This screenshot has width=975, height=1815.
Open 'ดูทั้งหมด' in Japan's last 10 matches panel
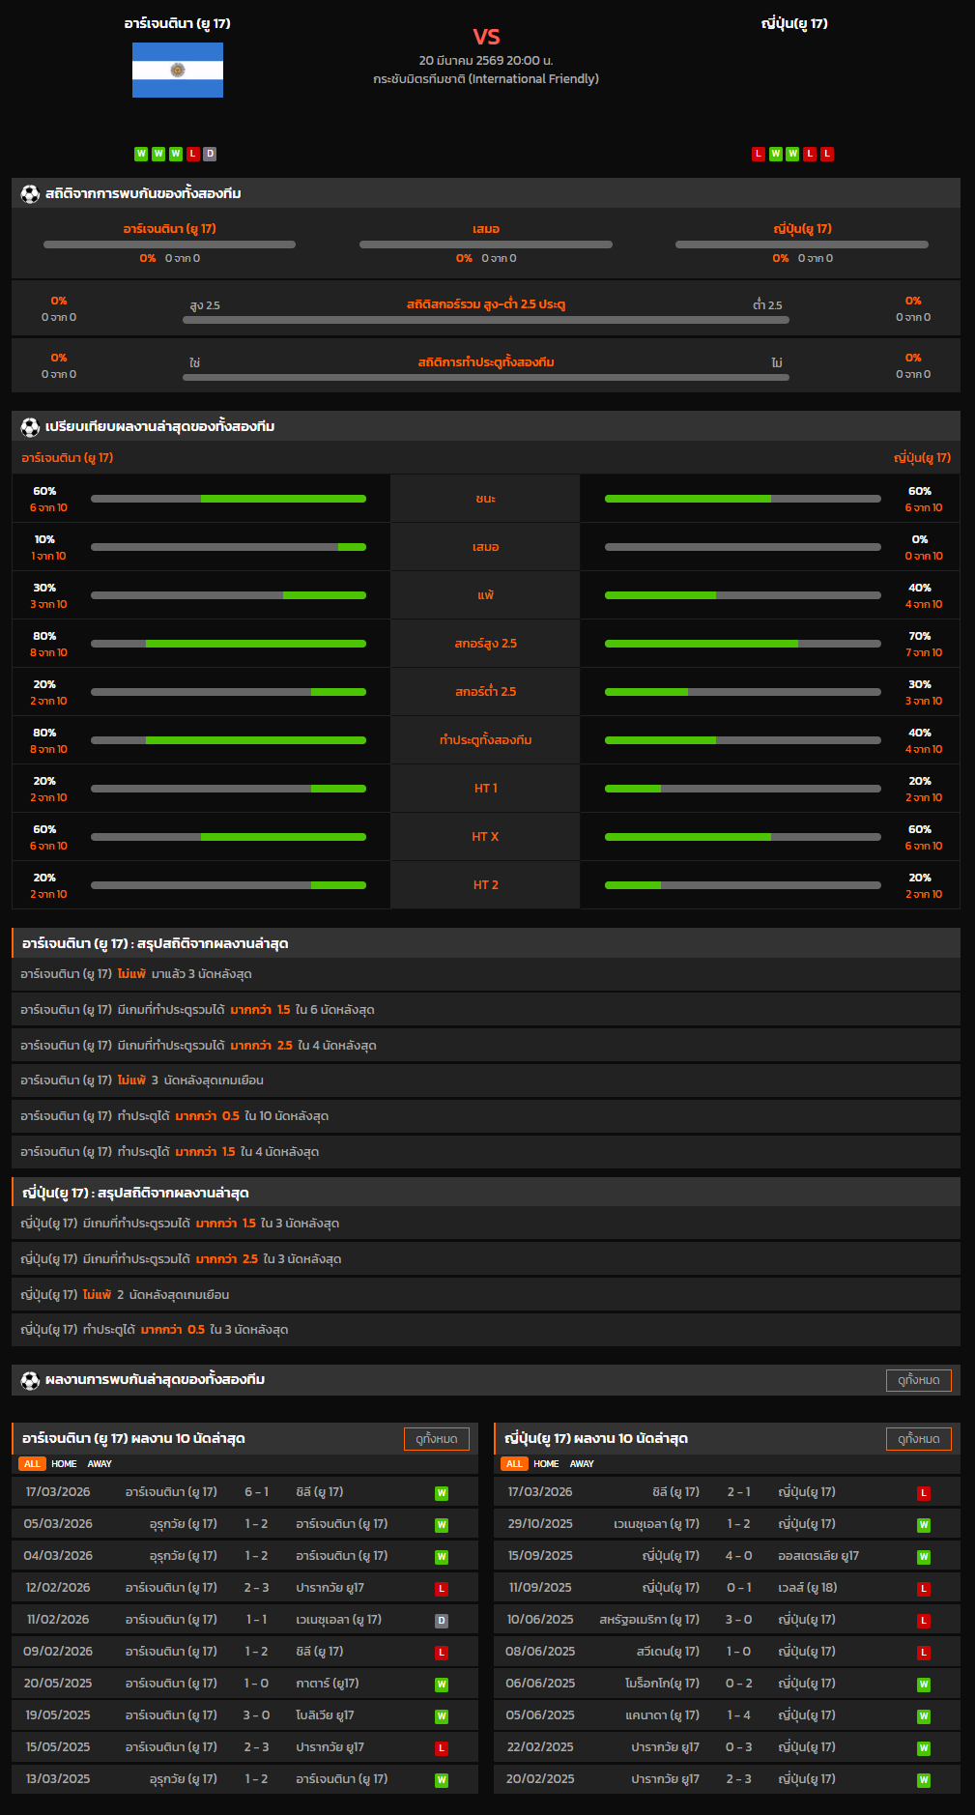pos(918,1439)
